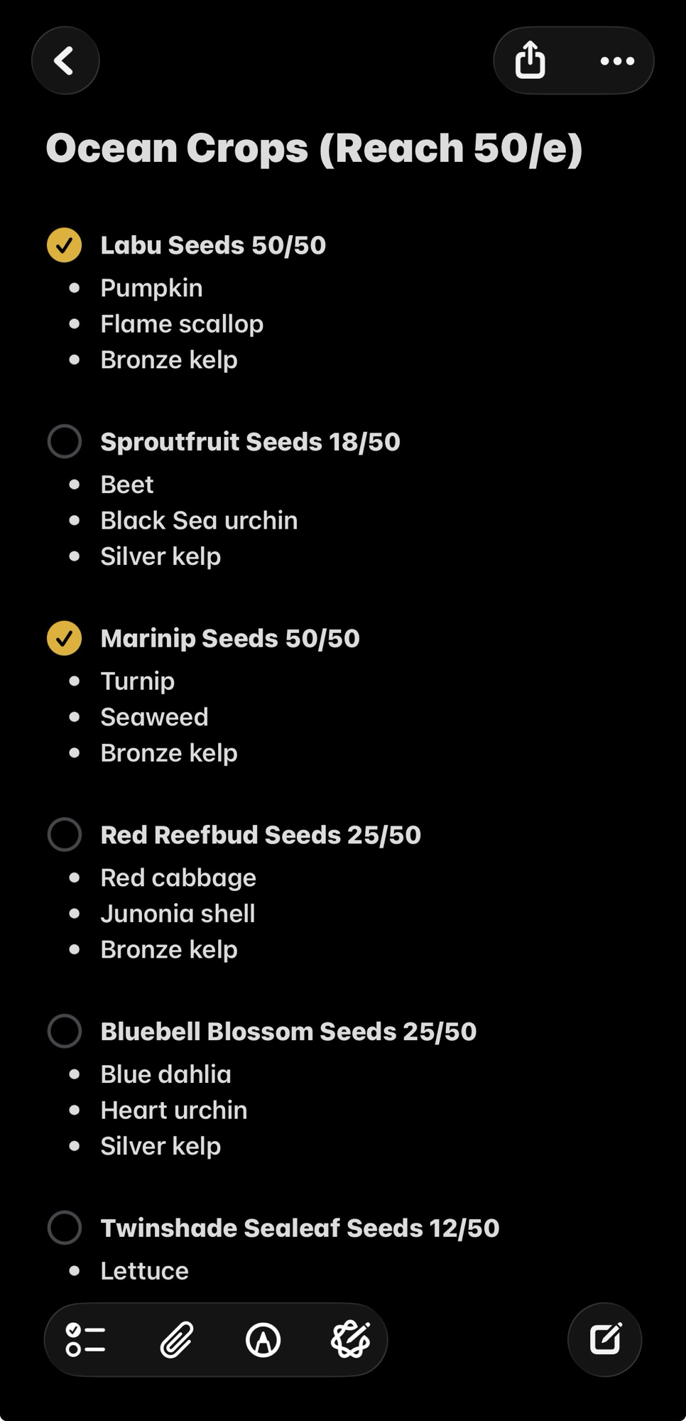
Task: Tap the writing tools sparkle icon
Action: pyautogui.click(x=351, y=1340)
